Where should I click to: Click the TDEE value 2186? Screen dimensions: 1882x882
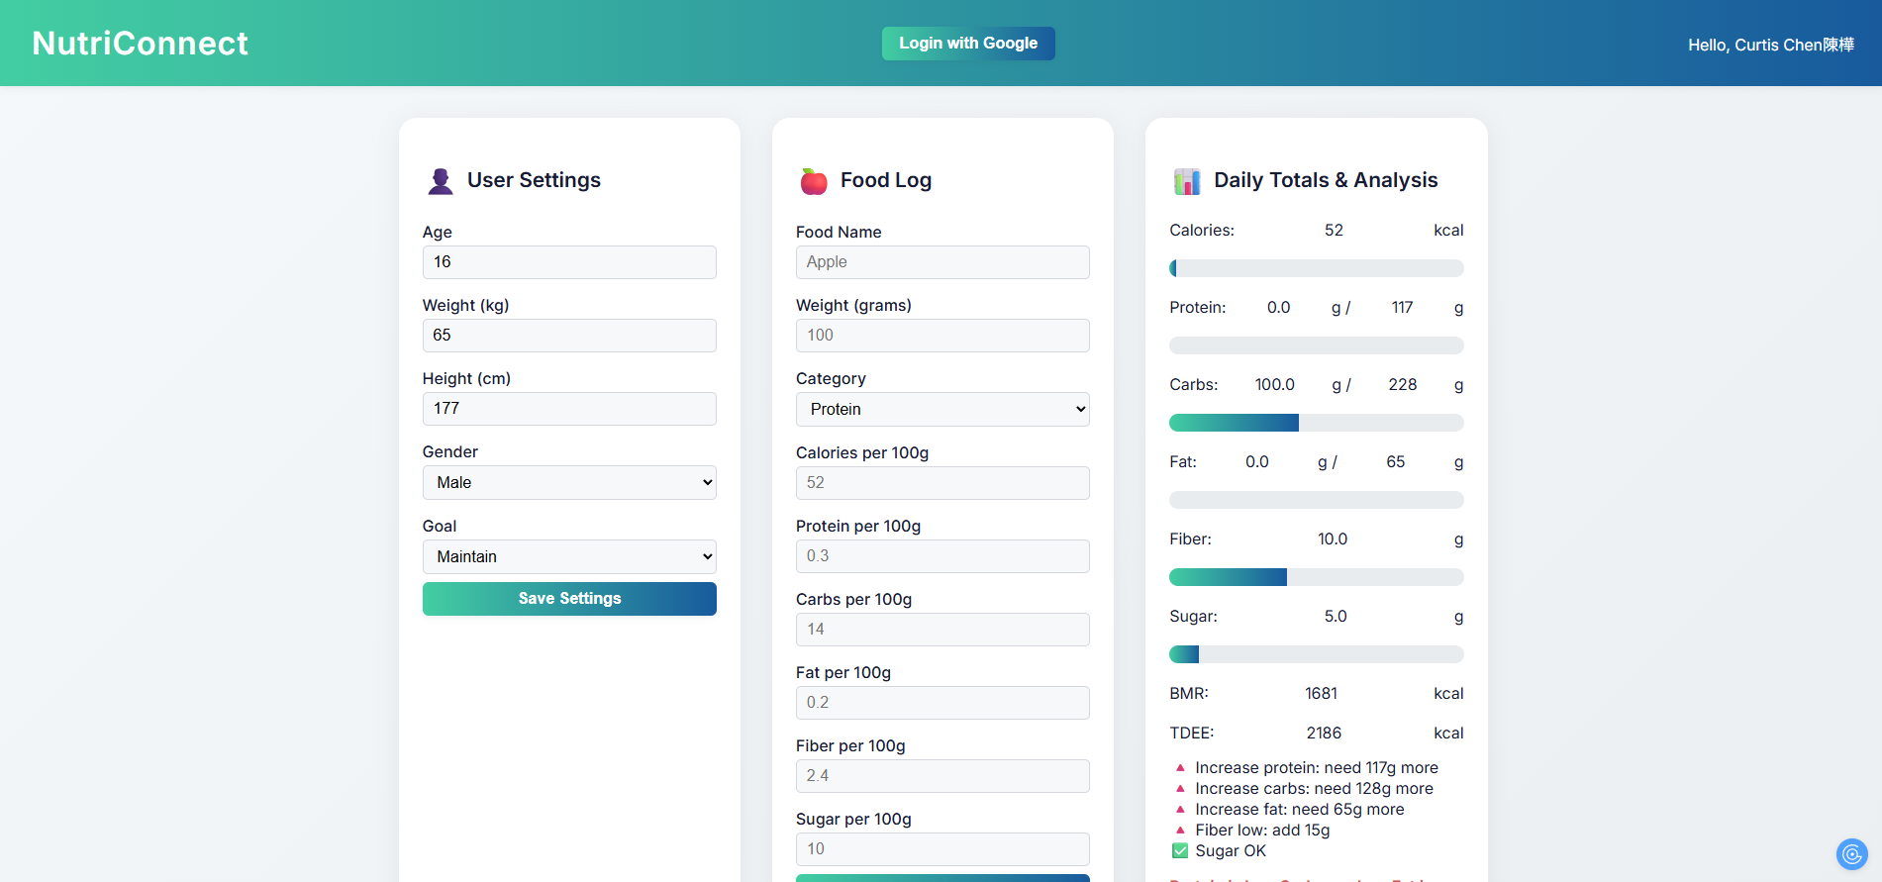tap(1324, 734)
